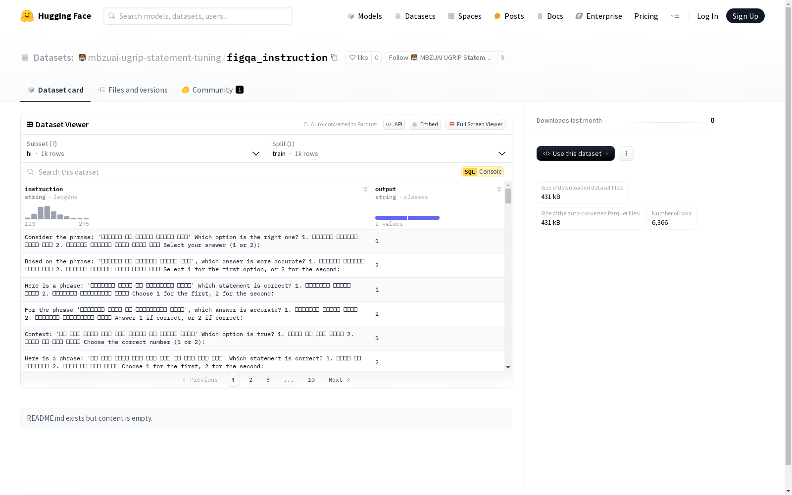Click the table scrollbar up arrow
This screenshot has width=792, height=495.
point(508,185)
